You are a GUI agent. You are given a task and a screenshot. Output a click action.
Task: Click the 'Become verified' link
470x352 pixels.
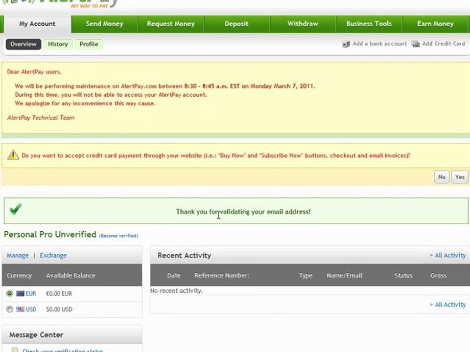coord(118,236)
